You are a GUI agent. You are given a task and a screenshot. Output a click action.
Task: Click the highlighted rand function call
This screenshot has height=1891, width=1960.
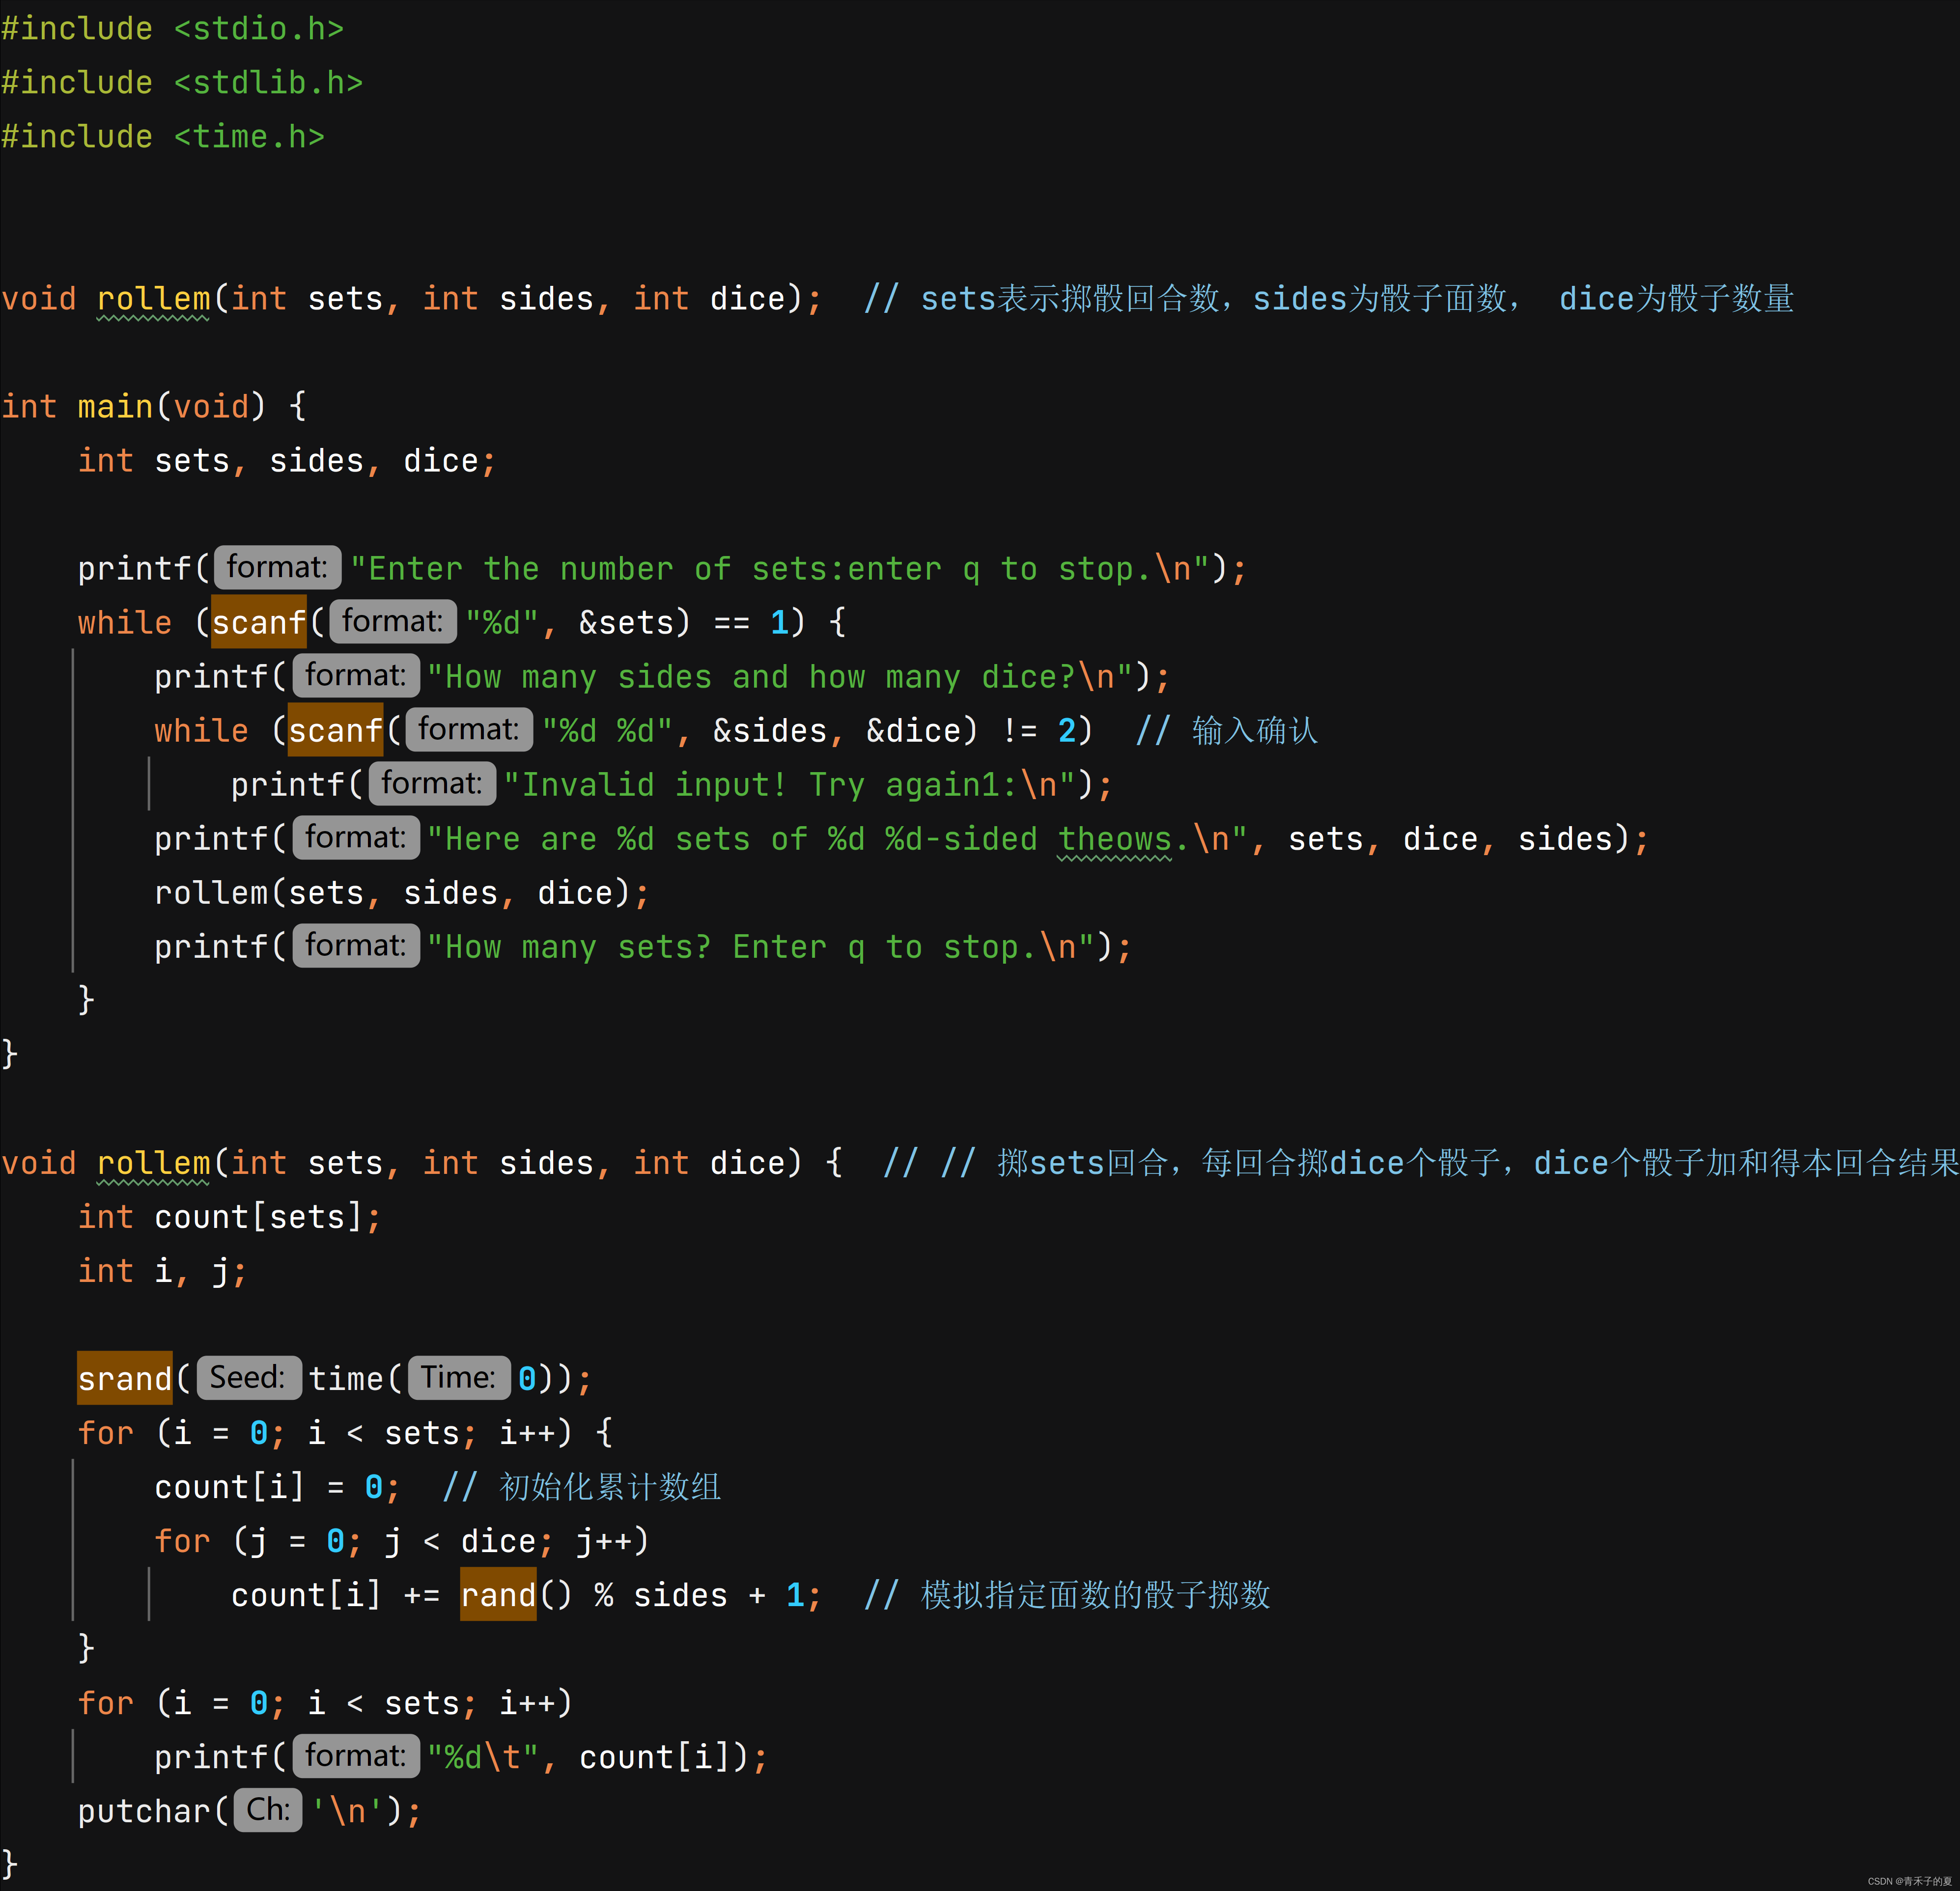click(498, 1594)
